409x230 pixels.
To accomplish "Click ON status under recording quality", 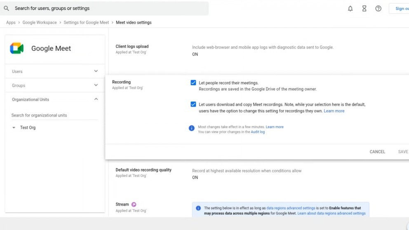I will (195, 177).
